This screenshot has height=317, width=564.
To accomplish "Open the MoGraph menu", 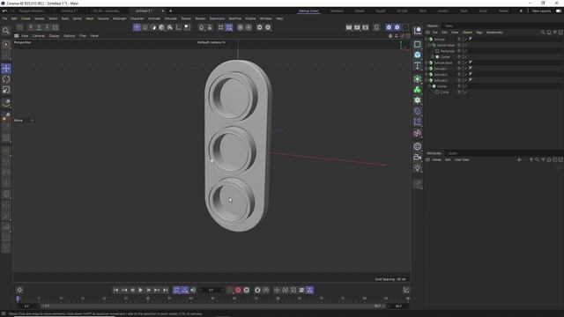I will pyautogui.click(x=120, y=18).
